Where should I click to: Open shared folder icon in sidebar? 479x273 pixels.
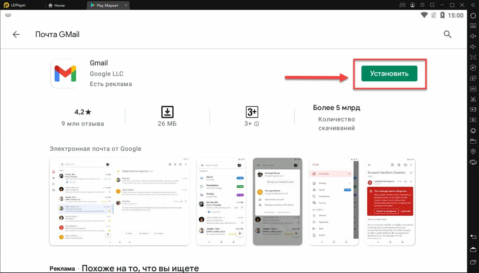[x=473, y=141]
